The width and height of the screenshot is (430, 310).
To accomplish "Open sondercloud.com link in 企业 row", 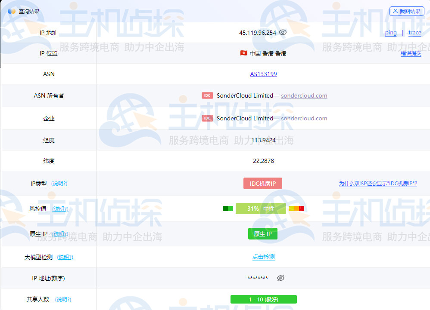I will point(304,118).
